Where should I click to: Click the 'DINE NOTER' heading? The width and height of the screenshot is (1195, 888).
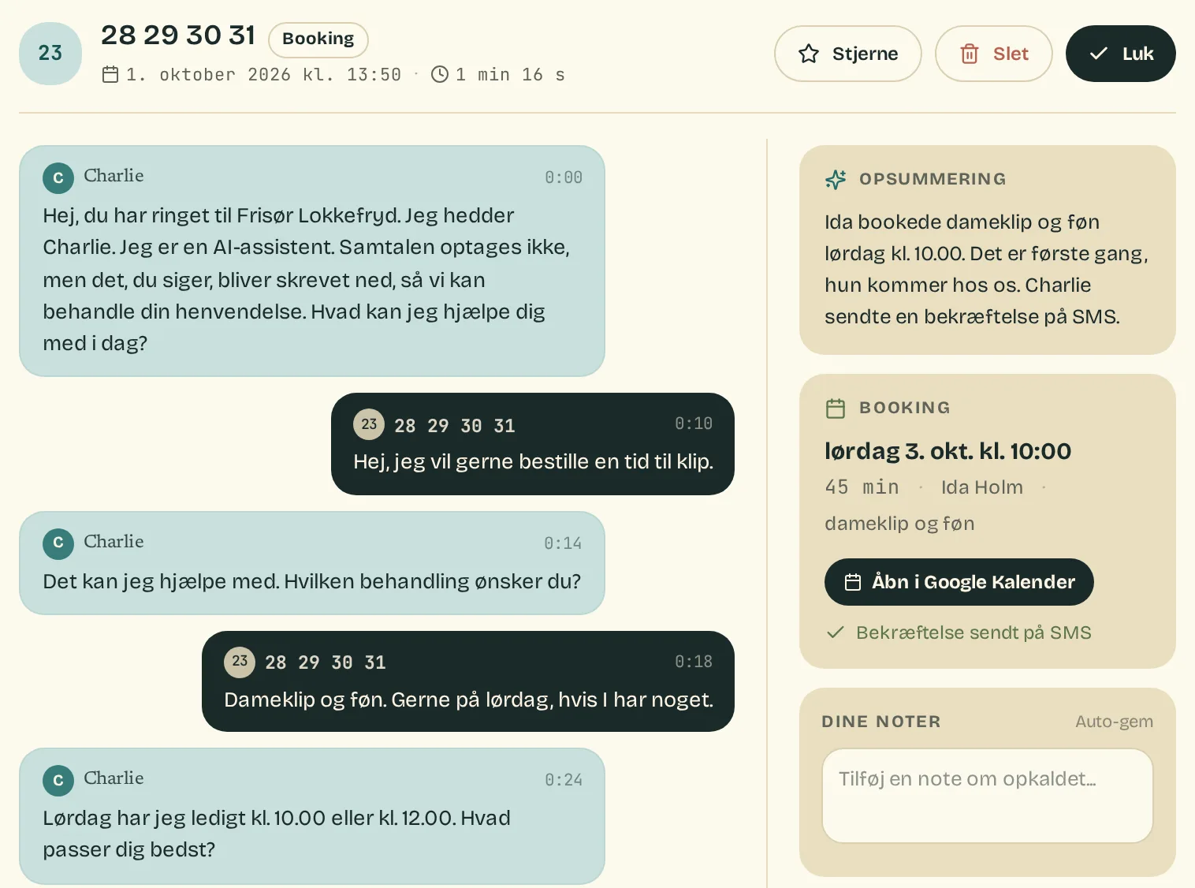pos(881,722)
